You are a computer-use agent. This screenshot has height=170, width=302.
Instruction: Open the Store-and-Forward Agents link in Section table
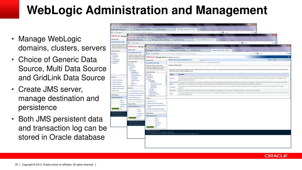pyautogui.click(x=174, y=83)
